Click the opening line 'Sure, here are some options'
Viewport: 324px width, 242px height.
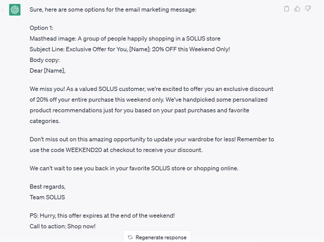point(113,10)
